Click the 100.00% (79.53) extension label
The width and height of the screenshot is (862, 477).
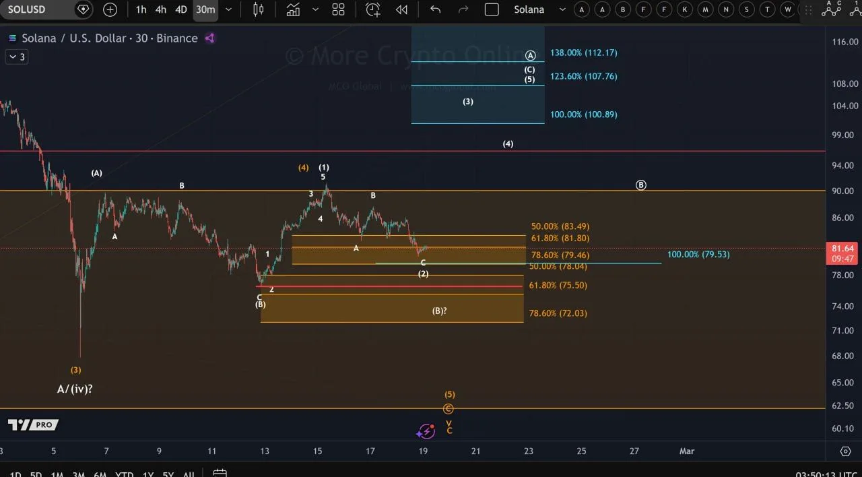click(x=698, y=254)
